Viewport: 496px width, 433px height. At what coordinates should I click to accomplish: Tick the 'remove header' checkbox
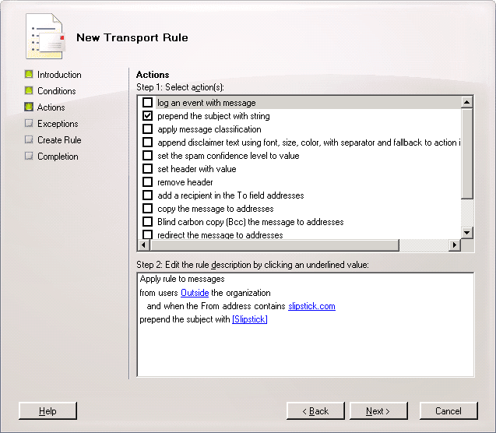[x=147, y=182]
